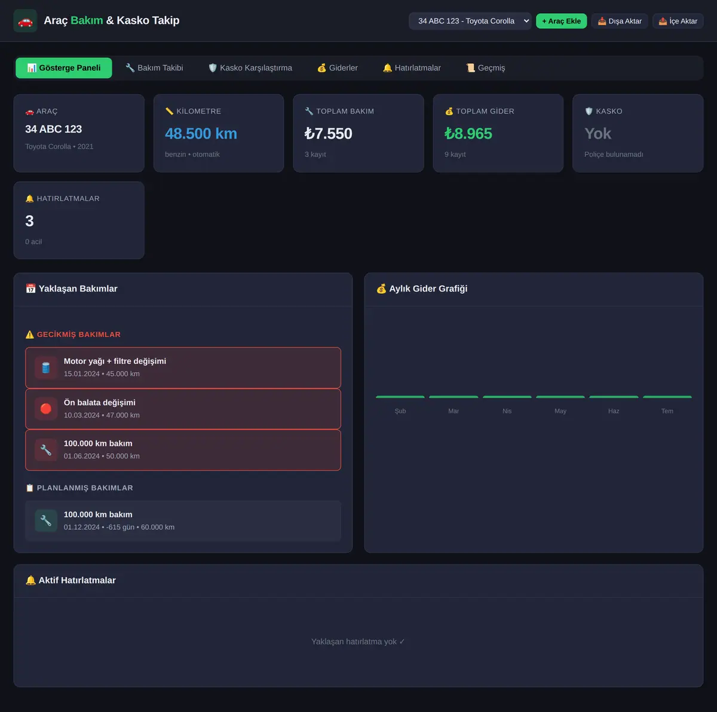The image size is (717, 712).
Task: Open the planned 100.000 km bakım item dated 01.12.2024
Action: [x=183, y=521]
